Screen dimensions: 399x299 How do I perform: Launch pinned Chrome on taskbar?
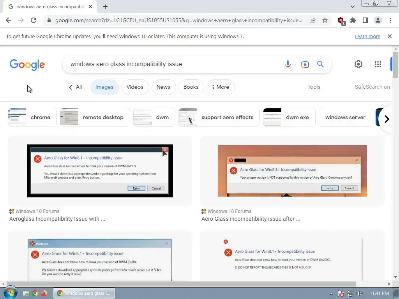35,294
